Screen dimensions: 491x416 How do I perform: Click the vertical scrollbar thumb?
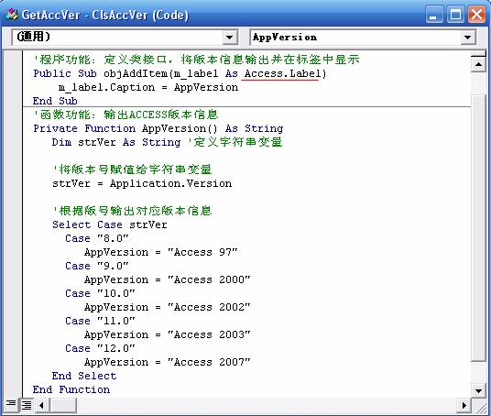[478, 228]
